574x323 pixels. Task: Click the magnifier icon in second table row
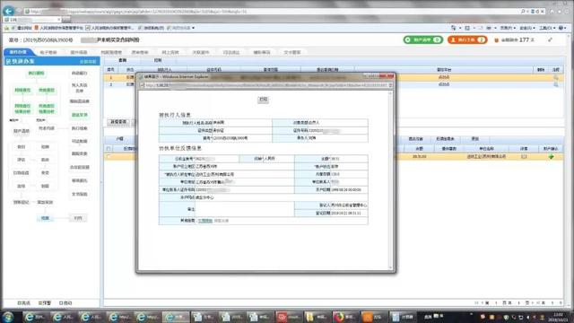(x=556, y=84)
